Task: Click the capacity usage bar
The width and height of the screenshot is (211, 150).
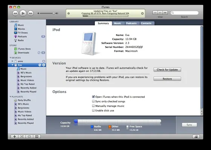Action: 118,121
